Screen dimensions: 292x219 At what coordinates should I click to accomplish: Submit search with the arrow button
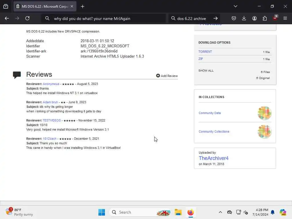[x=216, y=18]
